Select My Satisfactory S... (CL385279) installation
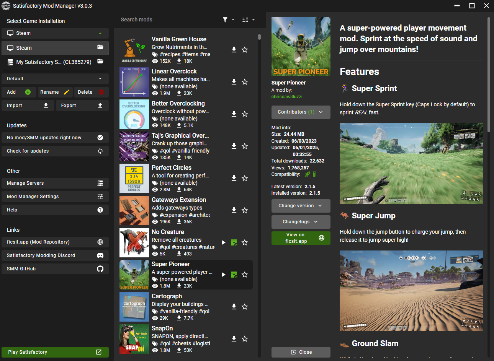The image size is (494, 361). coord(55,62)
